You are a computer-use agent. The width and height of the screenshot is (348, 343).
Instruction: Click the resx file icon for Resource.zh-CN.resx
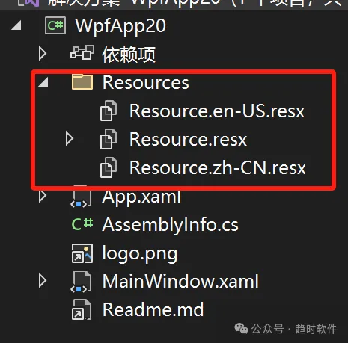coord(109,167)
